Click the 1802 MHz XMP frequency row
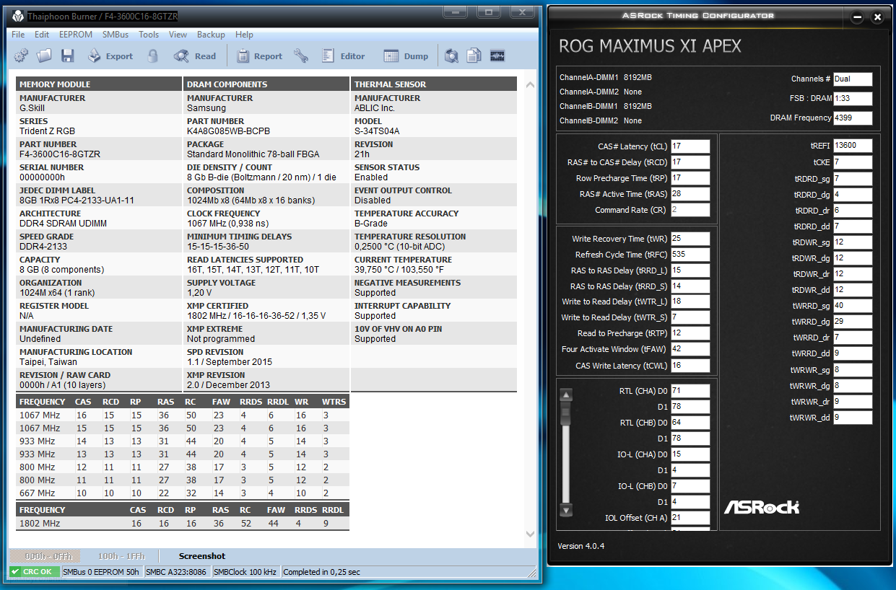The image size is (896, 590). point(182,524)
